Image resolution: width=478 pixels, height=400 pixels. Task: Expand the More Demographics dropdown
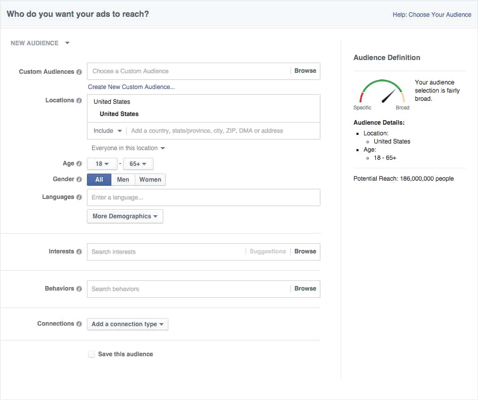pyautogui.click(x=125, y=216)
